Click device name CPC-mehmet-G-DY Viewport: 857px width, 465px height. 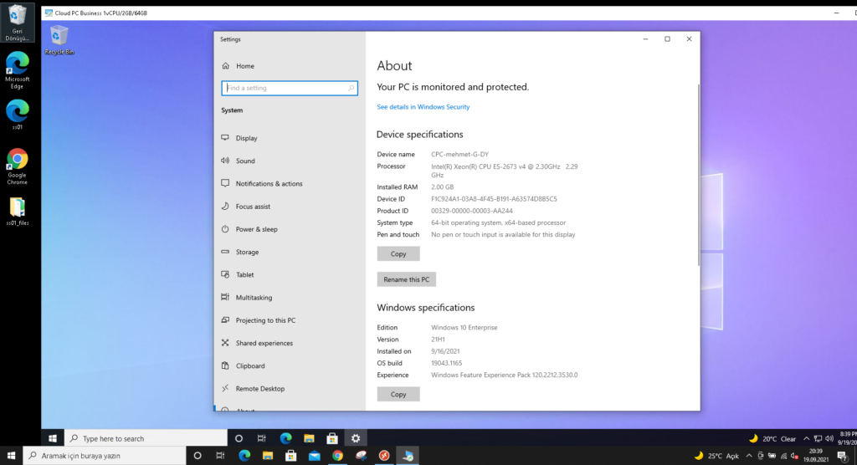click(x=459, y=155)
